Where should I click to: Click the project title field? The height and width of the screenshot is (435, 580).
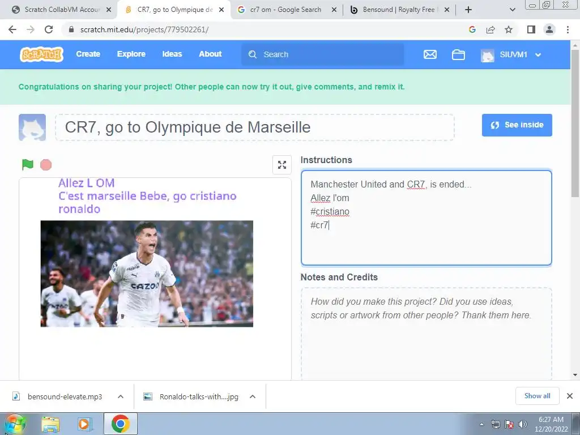click(255, 127)
